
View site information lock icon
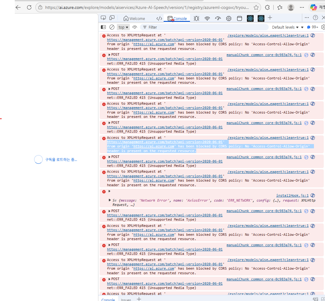[40, 7]
